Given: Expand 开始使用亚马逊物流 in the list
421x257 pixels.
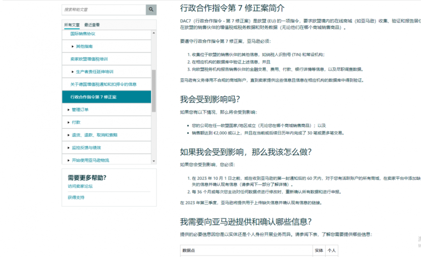Looking at the screenshot, I should point(91,159).
